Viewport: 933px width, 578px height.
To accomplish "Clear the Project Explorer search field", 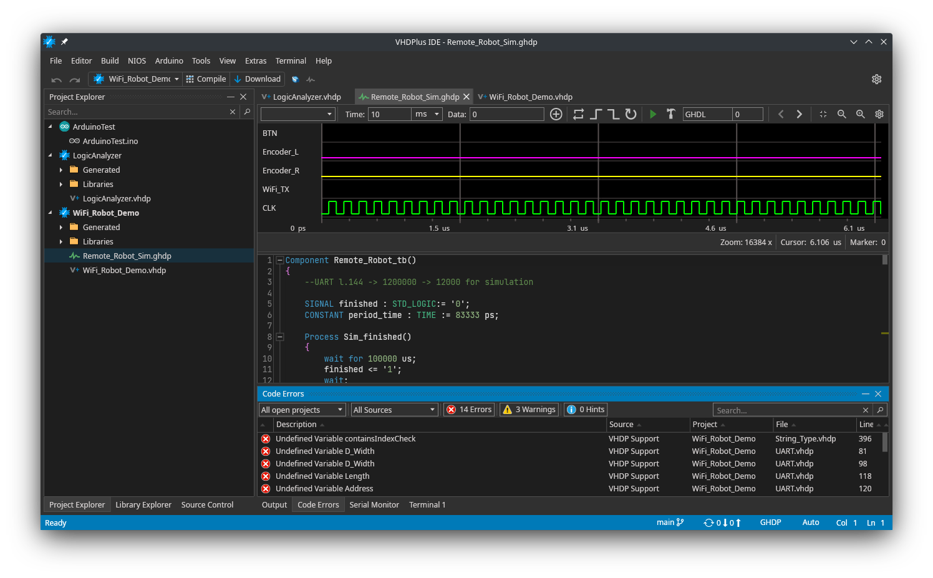I will (233, 112).
